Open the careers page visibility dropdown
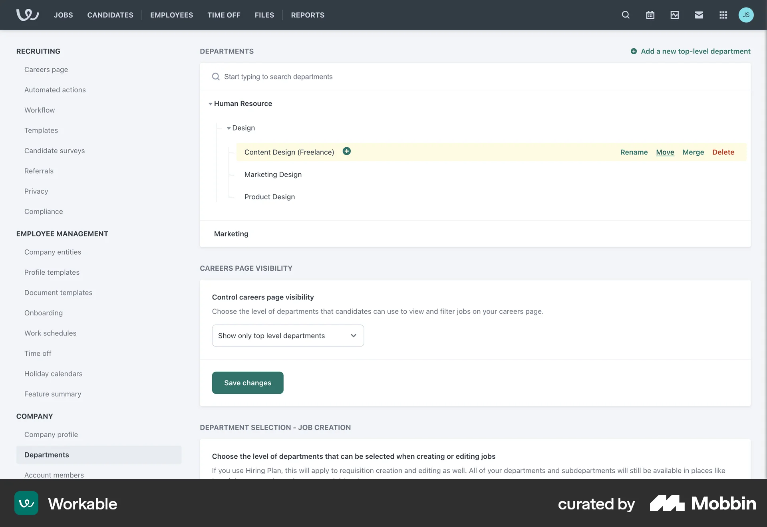 point(288,335)
